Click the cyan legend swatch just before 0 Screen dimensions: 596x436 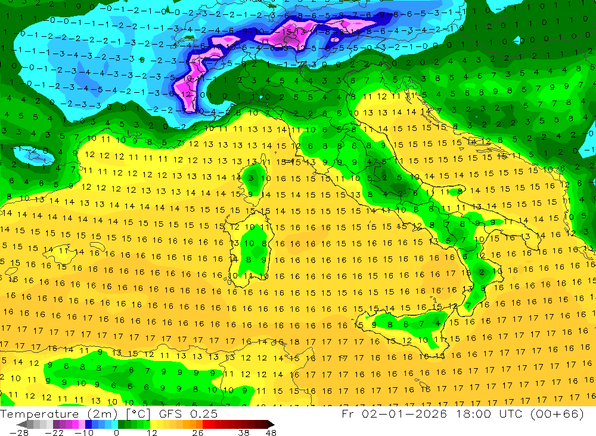tap(114, 424)
